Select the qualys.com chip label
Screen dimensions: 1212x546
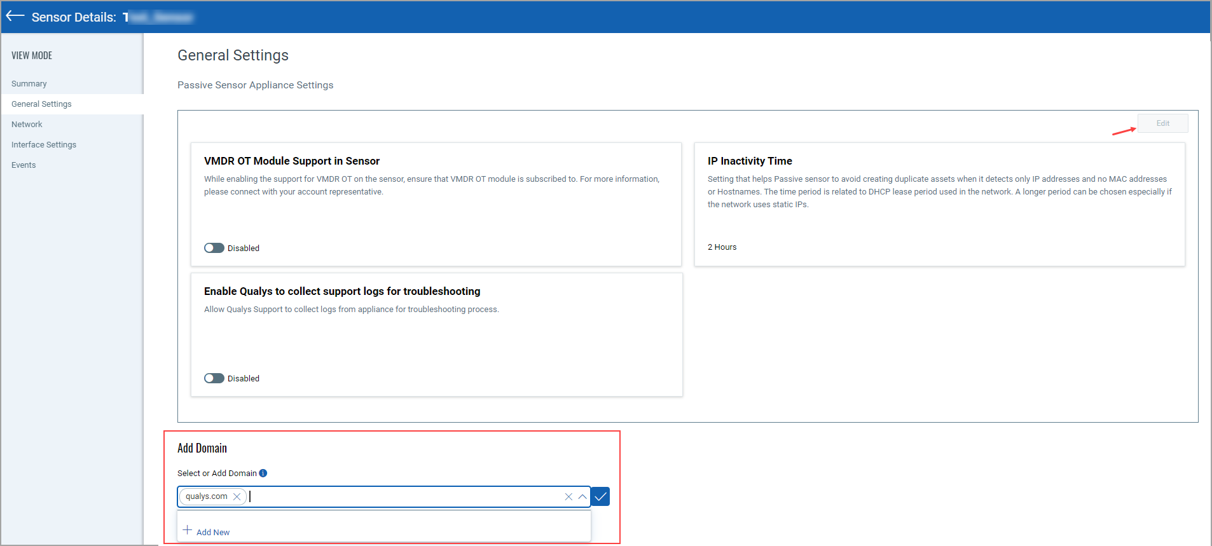tap(206, 496)
